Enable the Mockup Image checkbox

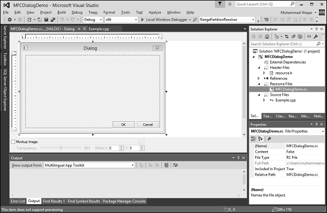point(13,142)
